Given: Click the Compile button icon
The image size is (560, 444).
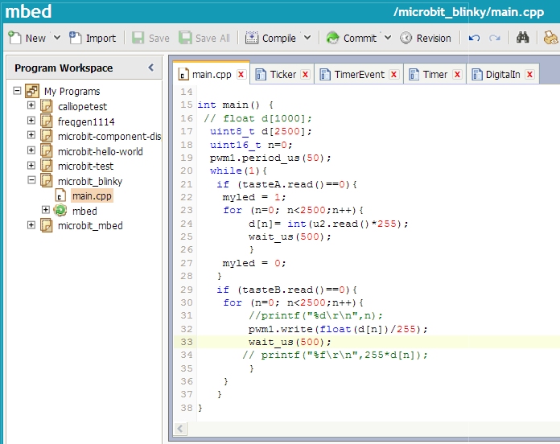Looking at the screenshot, I should [251, 38].
